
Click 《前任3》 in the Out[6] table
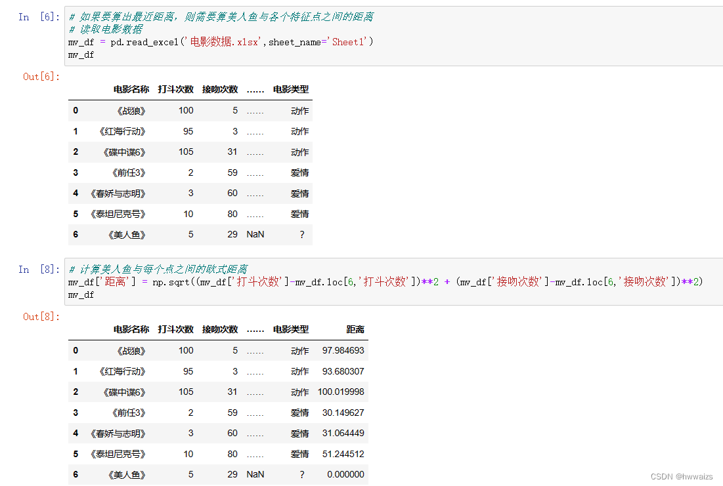(129, 173)
